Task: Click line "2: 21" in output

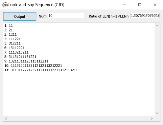Action: point(9,30)
